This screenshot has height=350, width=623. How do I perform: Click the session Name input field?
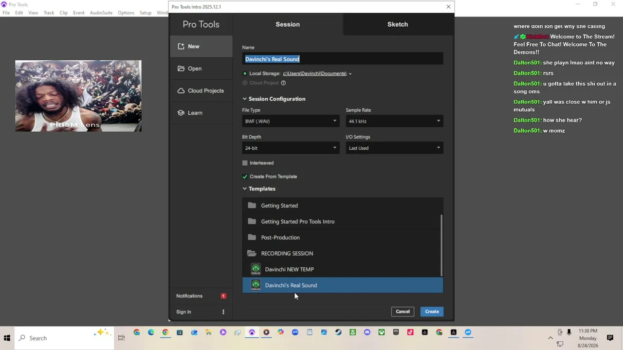[343, 59]
